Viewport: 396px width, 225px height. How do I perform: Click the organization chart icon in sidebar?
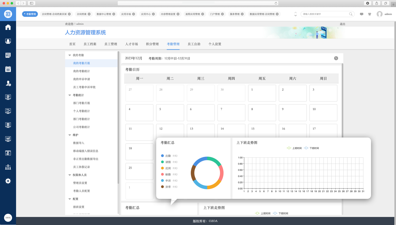pyautogui.click(x=8, y=167)
